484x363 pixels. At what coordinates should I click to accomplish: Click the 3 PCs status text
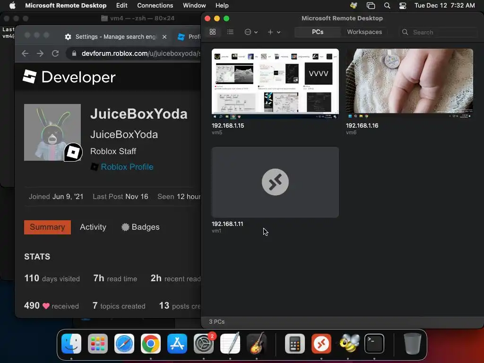(x=216, y=321)
